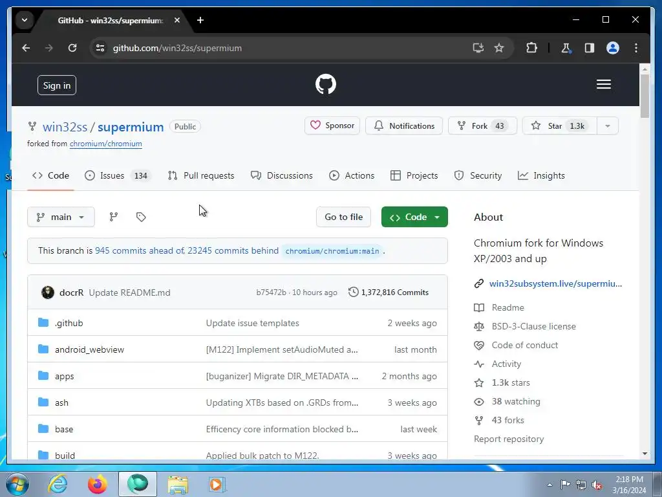Open the BSD-3-Clause license link
The width and height of the screenshot is (662, 497).
point(533,326)
